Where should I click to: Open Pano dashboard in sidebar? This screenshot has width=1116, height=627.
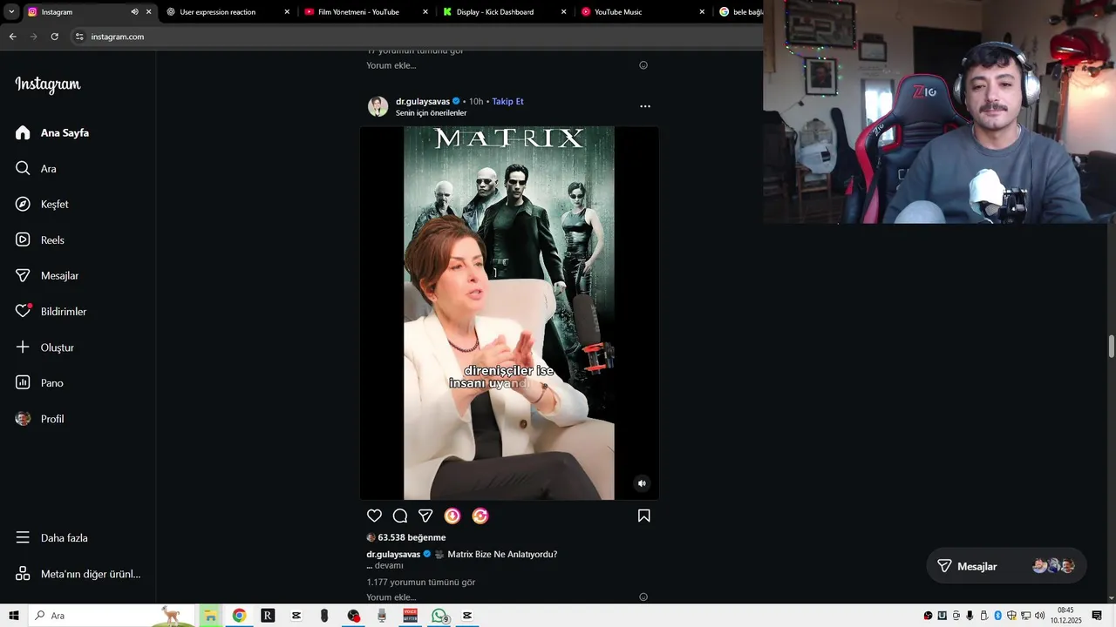pos(40,382)
